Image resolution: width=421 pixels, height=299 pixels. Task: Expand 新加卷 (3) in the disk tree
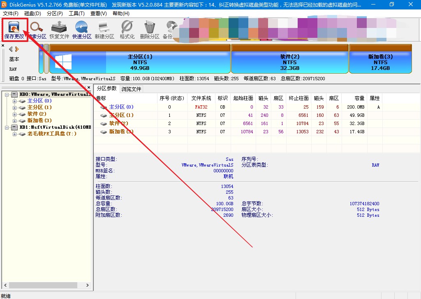coord(14,121)
